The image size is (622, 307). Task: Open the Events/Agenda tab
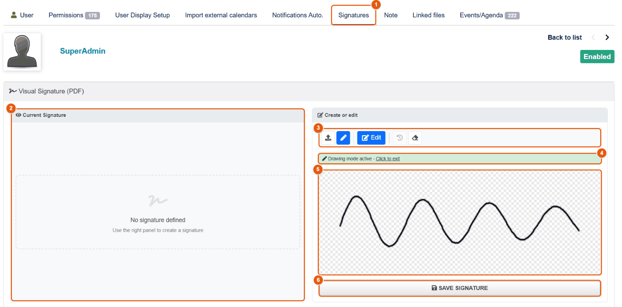(490, 15)
